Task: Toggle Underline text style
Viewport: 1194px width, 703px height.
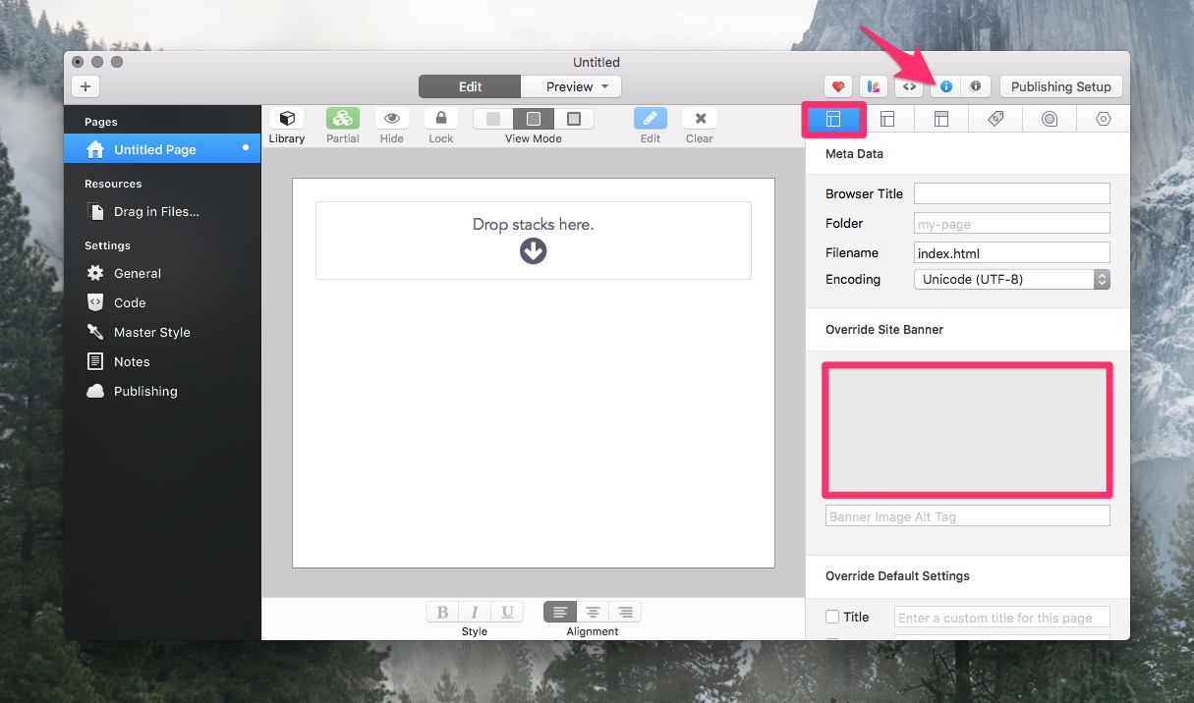Action: [507, 612]
